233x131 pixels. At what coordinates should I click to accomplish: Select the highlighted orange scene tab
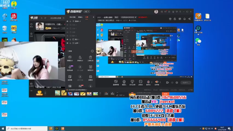tap(87, 17)
